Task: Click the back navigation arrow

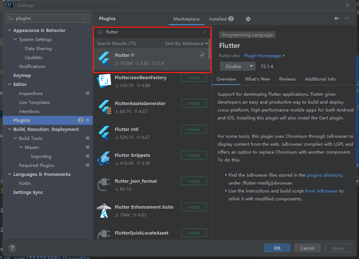Action: pos(337,18)
